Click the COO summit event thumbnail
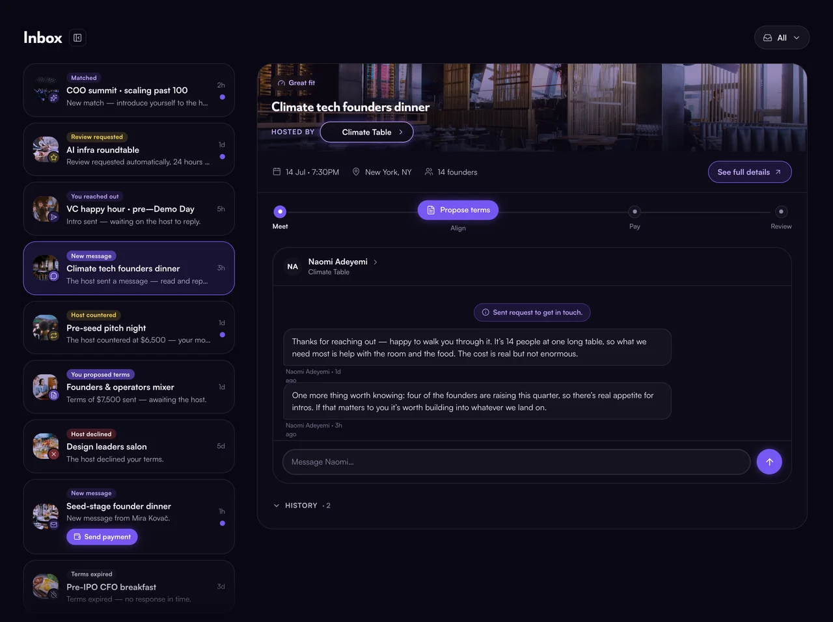 coord(46,90)
